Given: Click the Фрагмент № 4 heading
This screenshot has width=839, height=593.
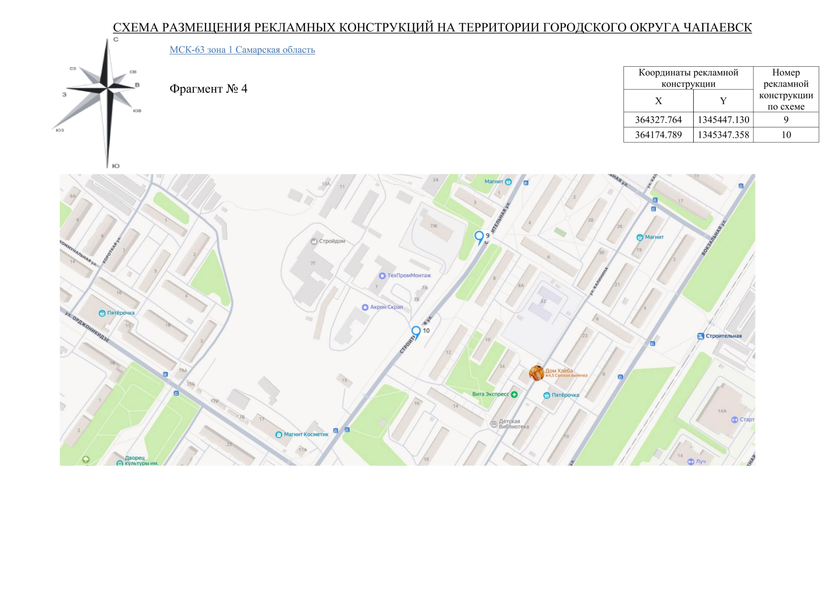Looking at the screenshot, I should (x=208, y=89).
